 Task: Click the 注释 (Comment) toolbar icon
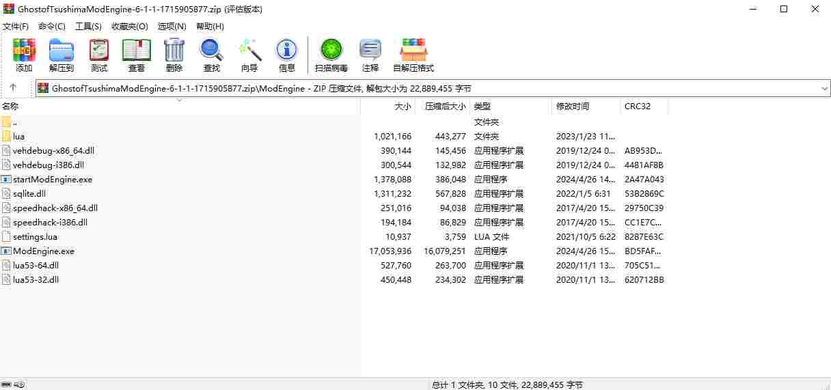[370, 51]
